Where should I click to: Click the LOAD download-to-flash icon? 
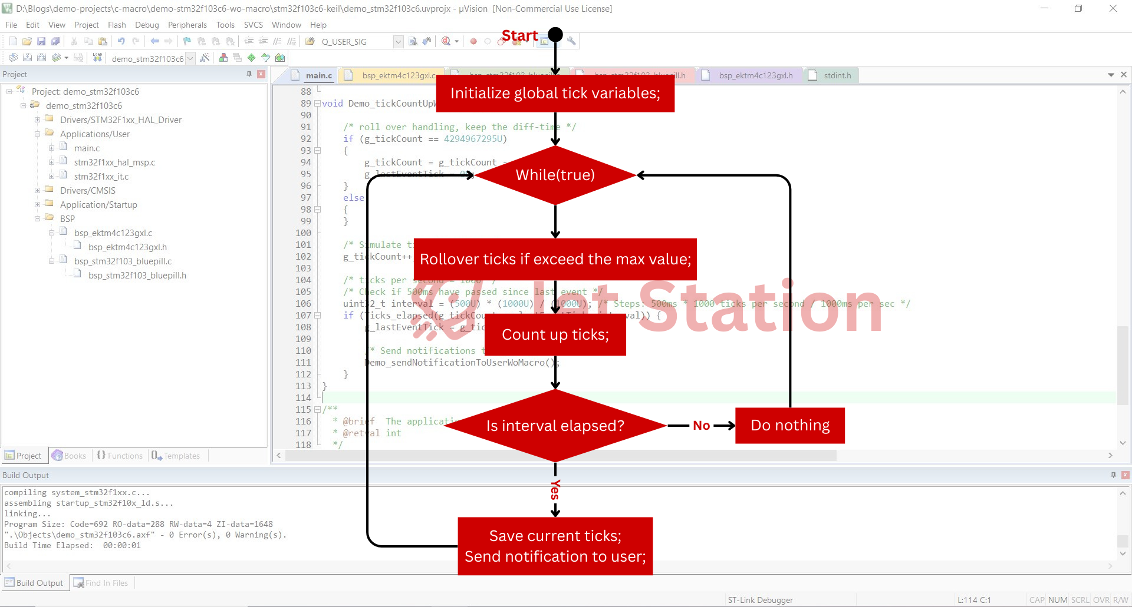(97, 58)
